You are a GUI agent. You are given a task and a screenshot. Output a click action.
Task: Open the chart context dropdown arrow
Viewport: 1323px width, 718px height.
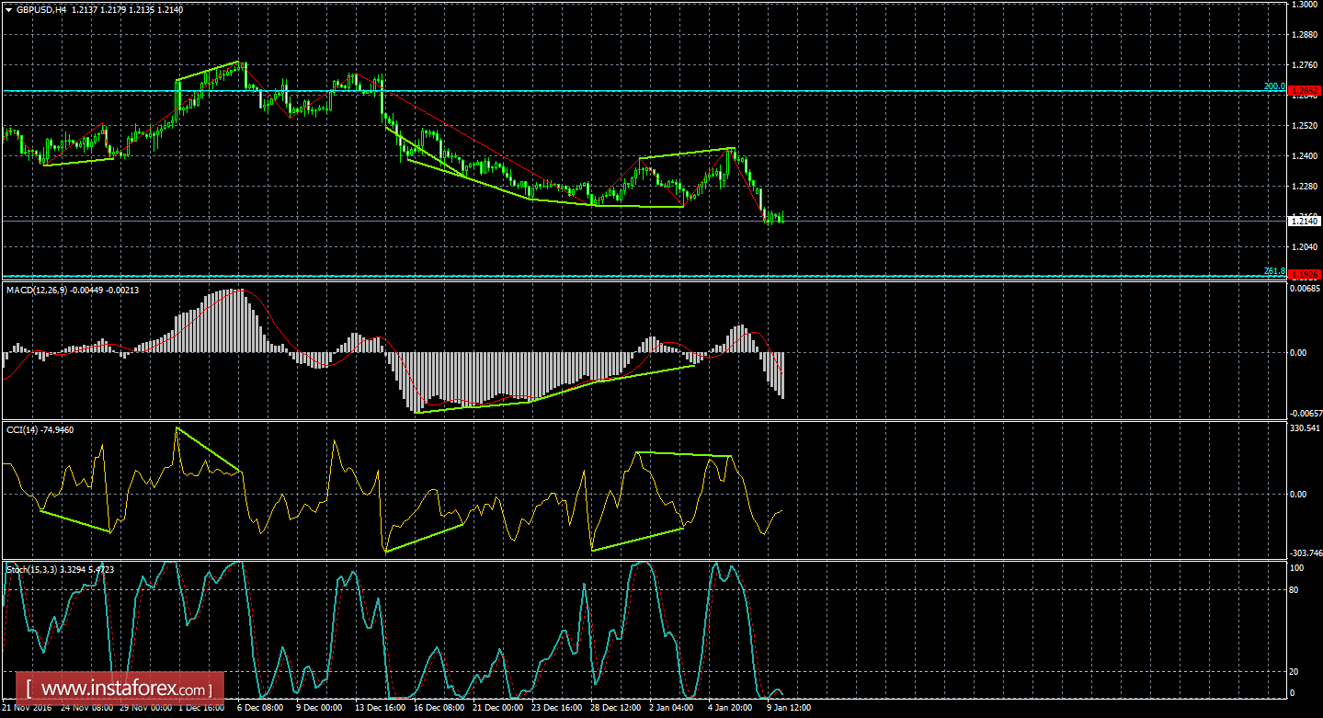click(9, 8)
